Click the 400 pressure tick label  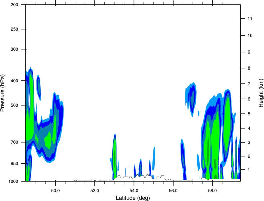click(14, 81)
